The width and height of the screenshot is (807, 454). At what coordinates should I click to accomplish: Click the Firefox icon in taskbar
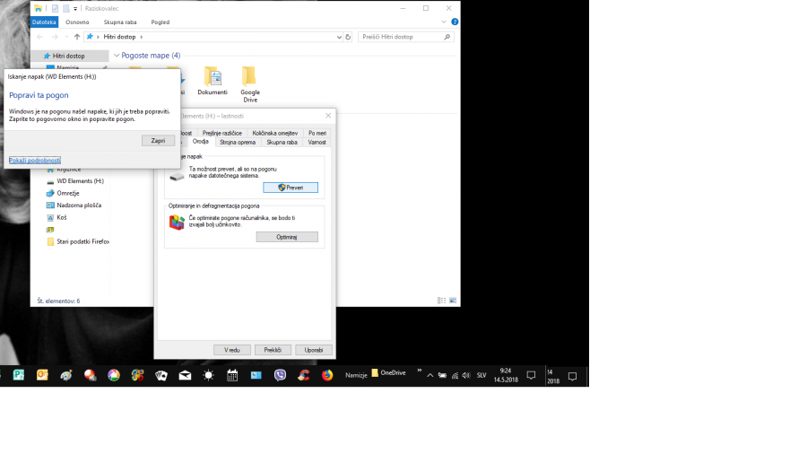pyautogui.click(x=327, y=375)
